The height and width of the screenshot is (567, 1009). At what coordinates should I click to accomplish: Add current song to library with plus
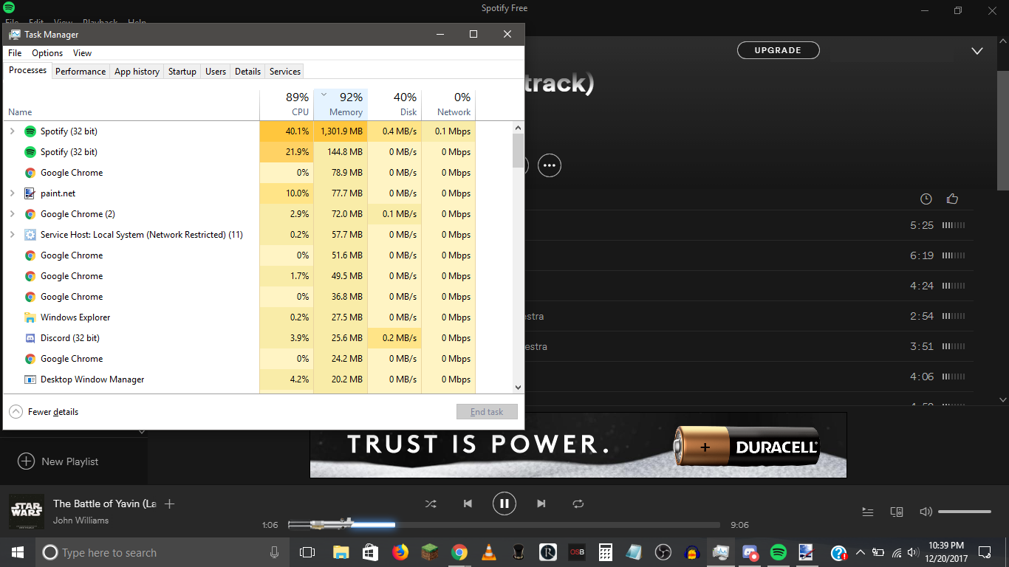coord(169,504)
